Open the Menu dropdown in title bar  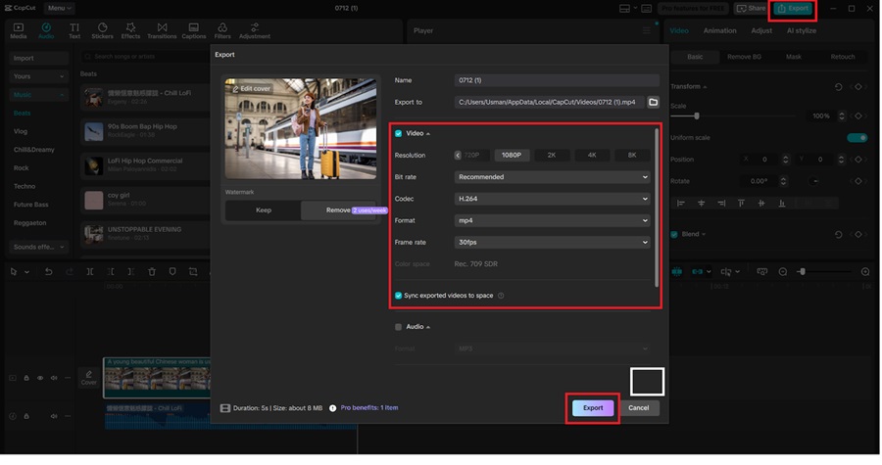coord(59,8)
